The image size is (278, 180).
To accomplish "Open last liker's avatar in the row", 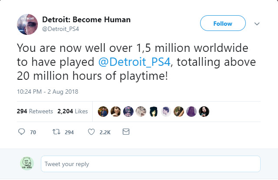I will tap(204, 111).
